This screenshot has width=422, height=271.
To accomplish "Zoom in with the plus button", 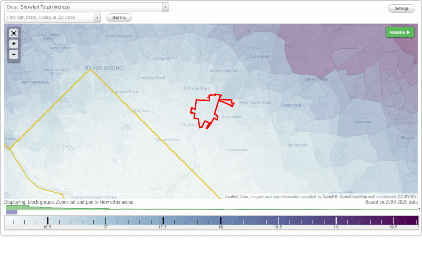I will pyautogui.click(x=14, y=44).
